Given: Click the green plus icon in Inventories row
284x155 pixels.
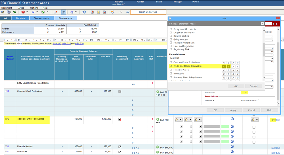Looking at the screenshot, I should (x=158, y=152).
